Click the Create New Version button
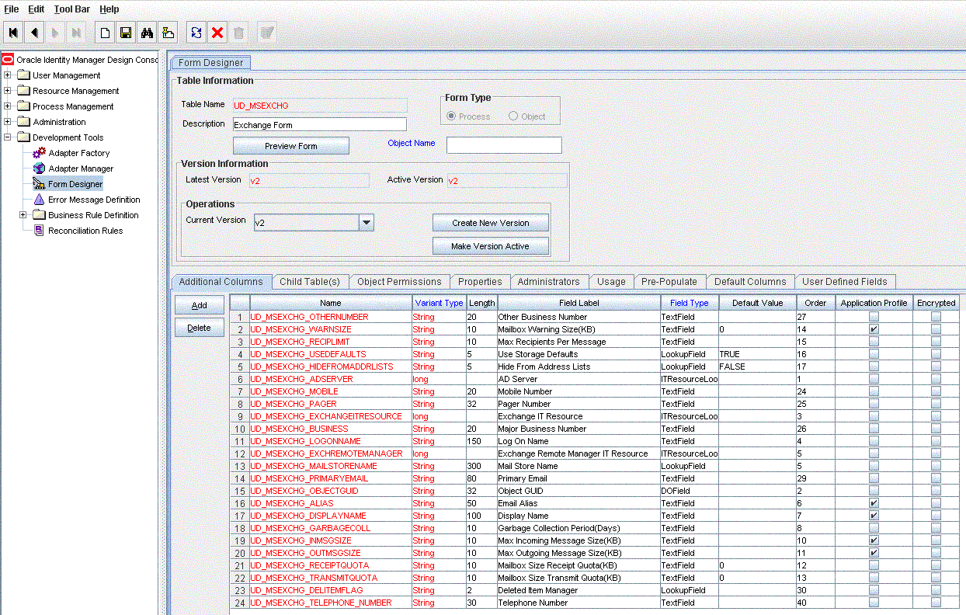 pyautogui.click(x=491, y=223)
